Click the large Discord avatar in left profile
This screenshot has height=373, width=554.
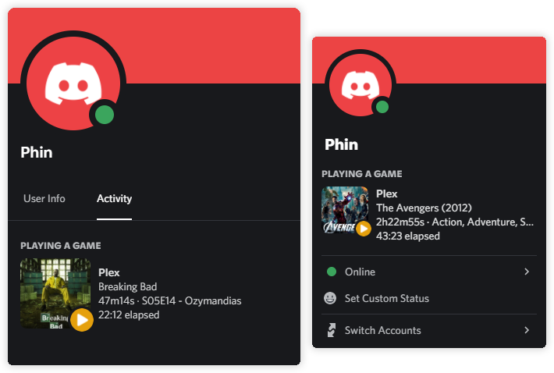tap(73, 83)
